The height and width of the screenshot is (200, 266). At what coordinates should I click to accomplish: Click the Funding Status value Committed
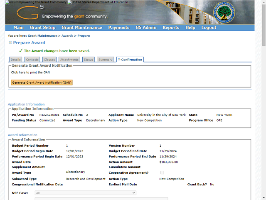[x=47, y=120]
